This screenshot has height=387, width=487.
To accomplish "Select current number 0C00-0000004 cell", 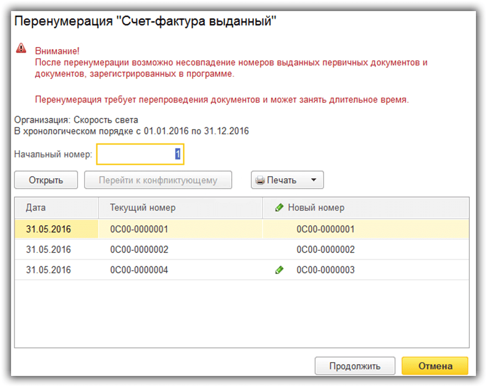I will 139,270.
